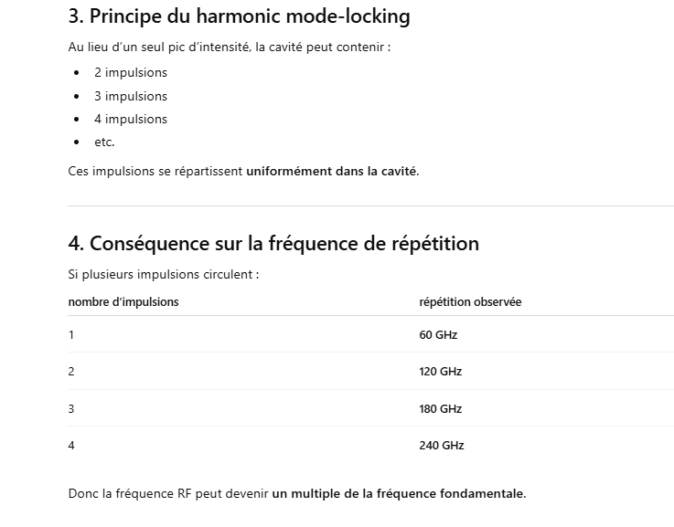Screen dimensions: 674x527
Task: Click the paragraph starting "Au lieu d'un seul pic"
Action: (229, 47)
